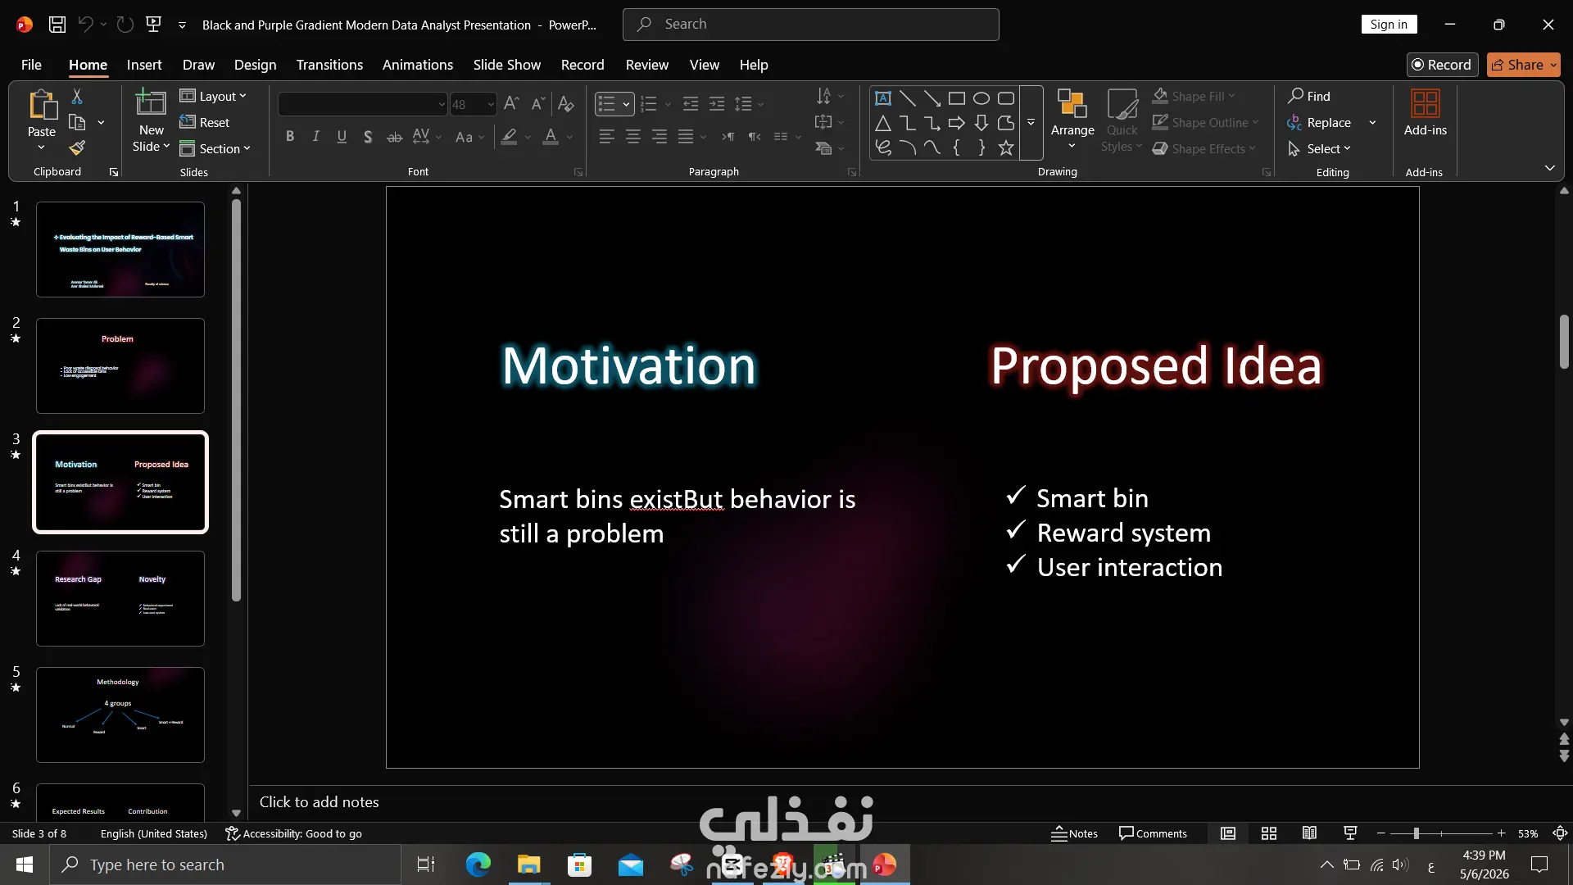Viewport: 1573px width, 885px height.
Task: Fit slide to current window
Action: click(x=1560, y=833)
